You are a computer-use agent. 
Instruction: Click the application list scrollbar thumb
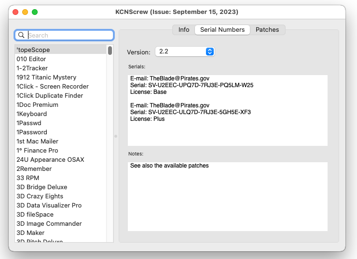pyautogui.click(x=110, y=51)
